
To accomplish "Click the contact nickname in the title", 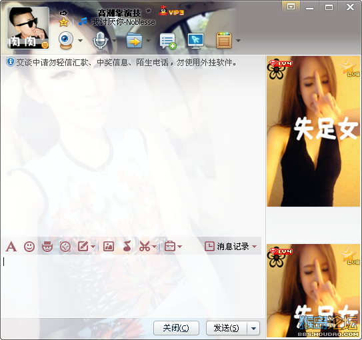I will pos(119,13).
